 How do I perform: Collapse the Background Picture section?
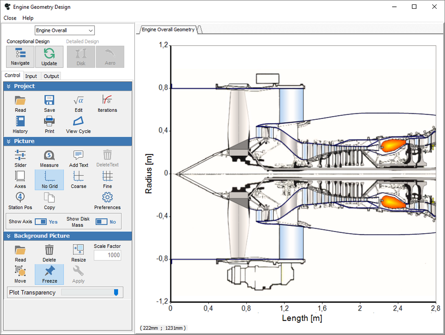[8, 236]
